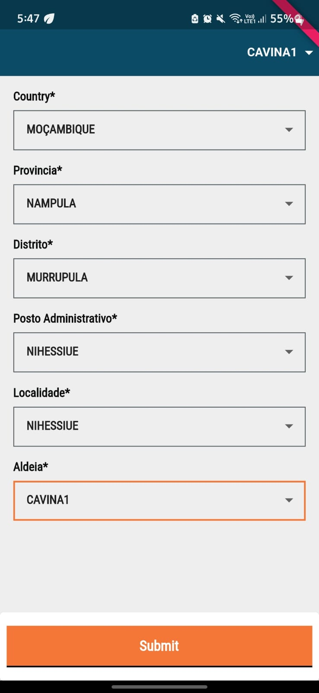Tap the 5:47 clock in status bar
Screen dimensions: 319x693
pyautogui.click(x=28, y=19)
